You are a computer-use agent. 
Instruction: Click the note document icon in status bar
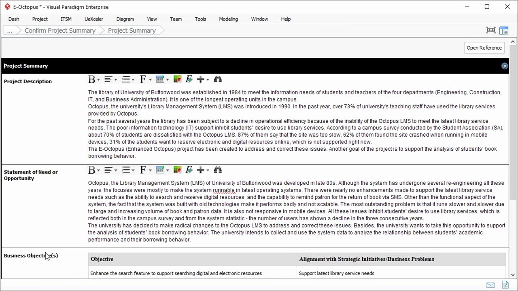[505, 285]
